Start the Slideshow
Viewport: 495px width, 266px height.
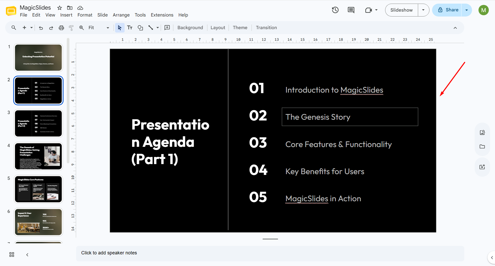[401, 10]
